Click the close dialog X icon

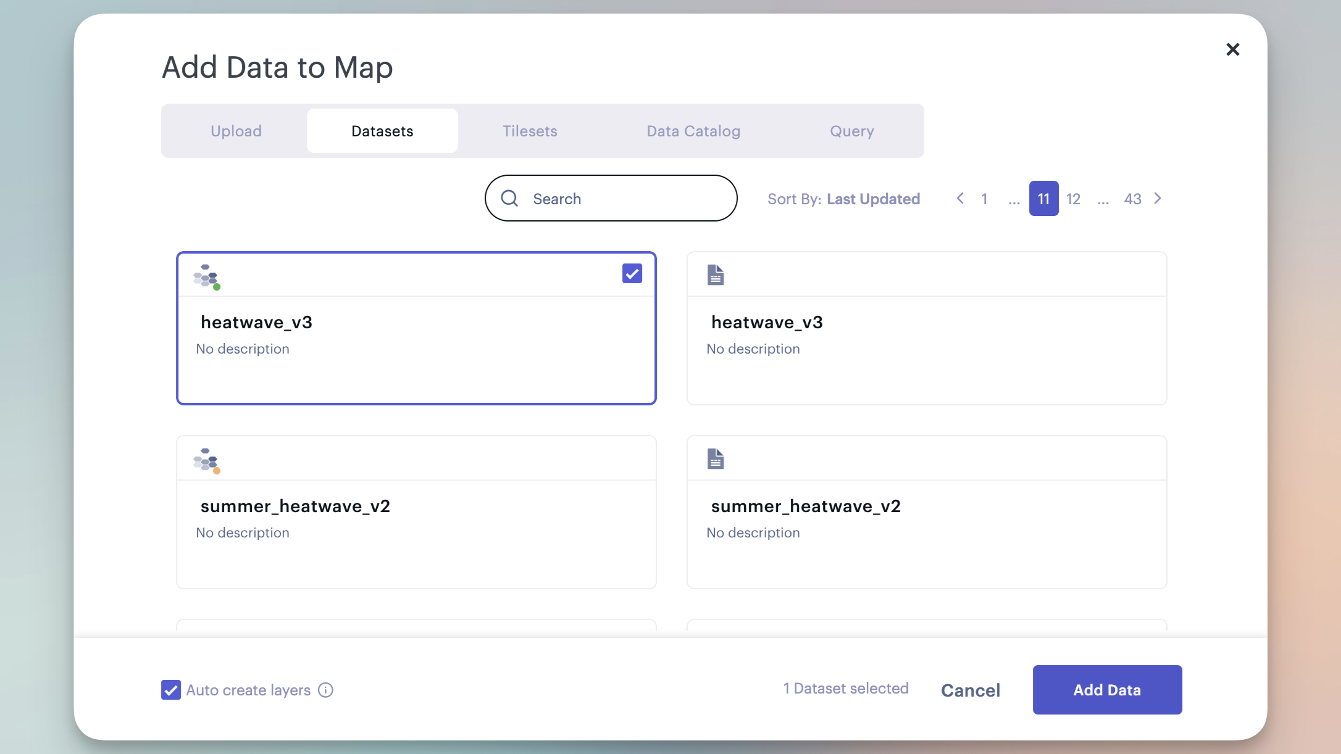[1232, 49]
